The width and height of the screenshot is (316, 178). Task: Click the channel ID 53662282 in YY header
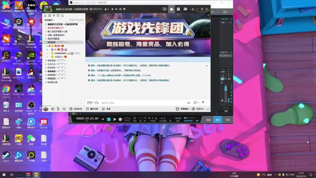[97, 9]
